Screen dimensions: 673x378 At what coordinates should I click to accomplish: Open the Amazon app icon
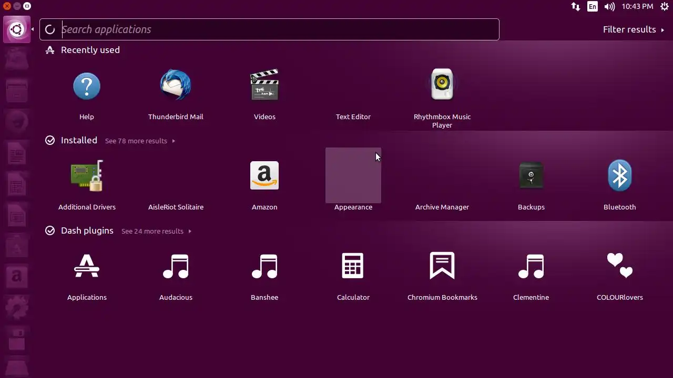(264, 175)
